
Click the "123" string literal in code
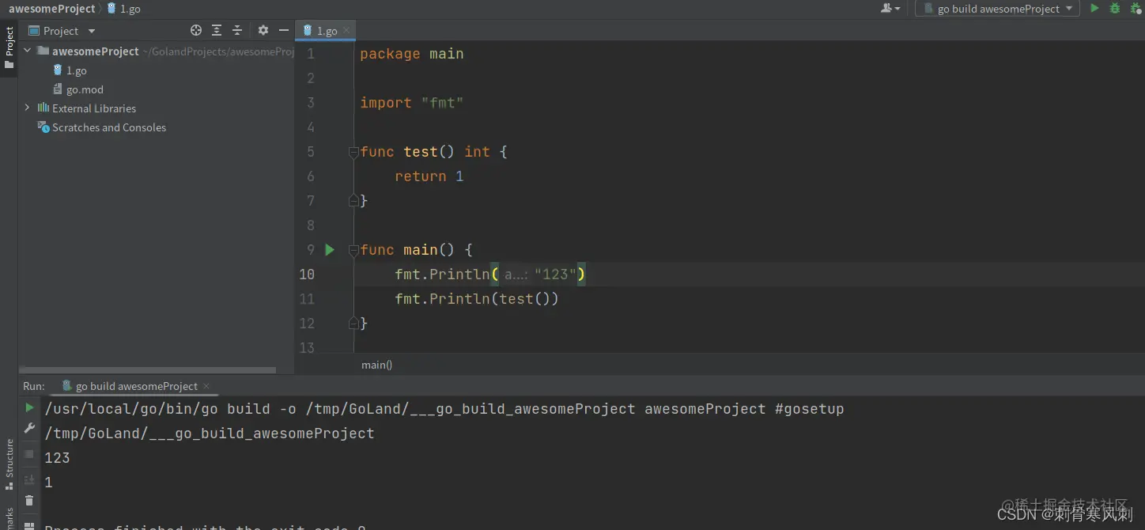tap(556, 274)
